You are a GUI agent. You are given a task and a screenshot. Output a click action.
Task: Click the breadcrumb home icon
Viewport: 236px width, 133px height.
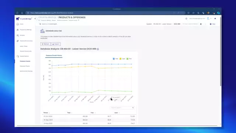point(39,20)
